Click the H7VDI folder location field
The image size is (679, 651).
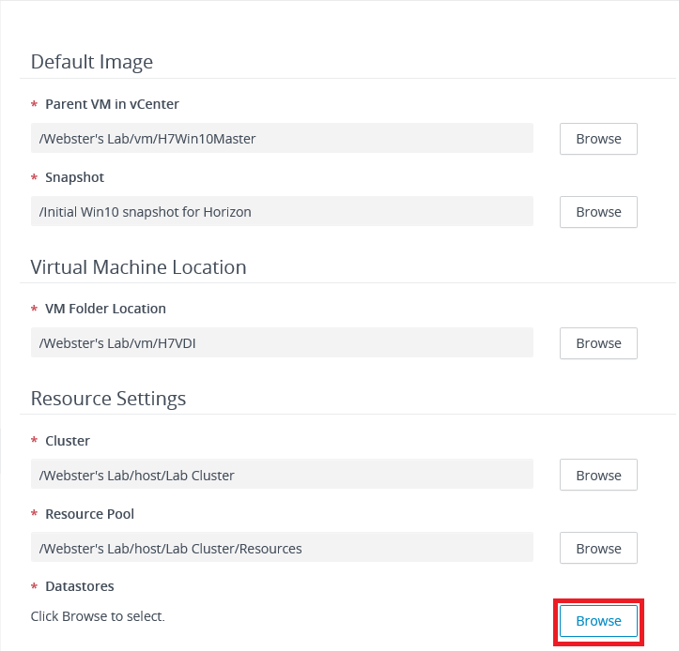click(x=282, y=343)
